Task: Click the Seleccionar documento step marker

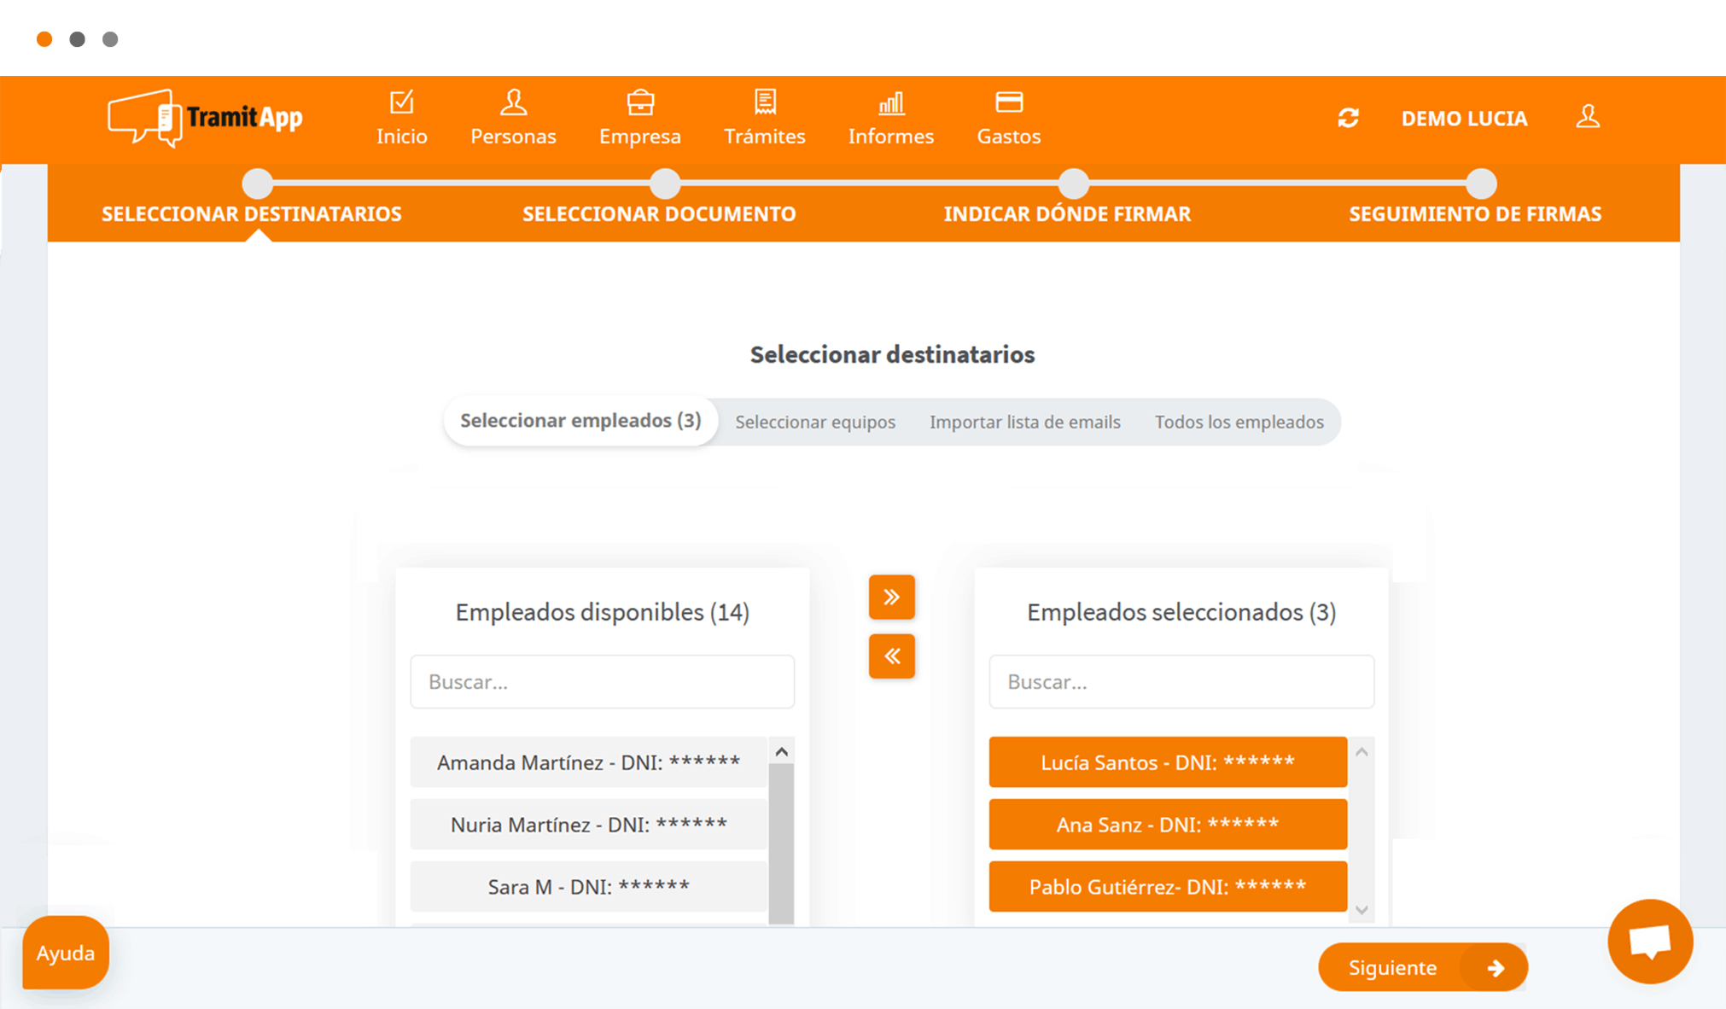Action: [x=665, y=184]
